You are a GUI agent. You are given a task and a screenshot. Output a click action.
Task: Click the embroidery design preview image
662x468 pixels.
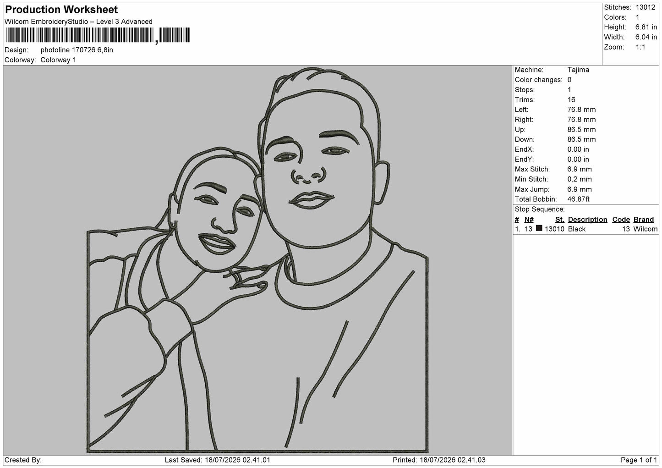click(x=257, y=260)
